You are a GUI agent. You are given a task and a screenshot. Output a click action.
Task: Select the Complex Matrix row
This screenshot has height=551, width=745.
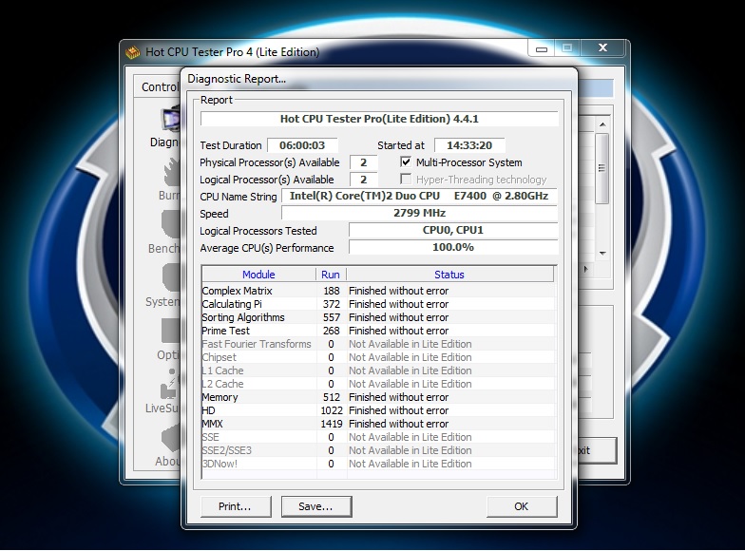pyautogui.click(x=378, y=291)
